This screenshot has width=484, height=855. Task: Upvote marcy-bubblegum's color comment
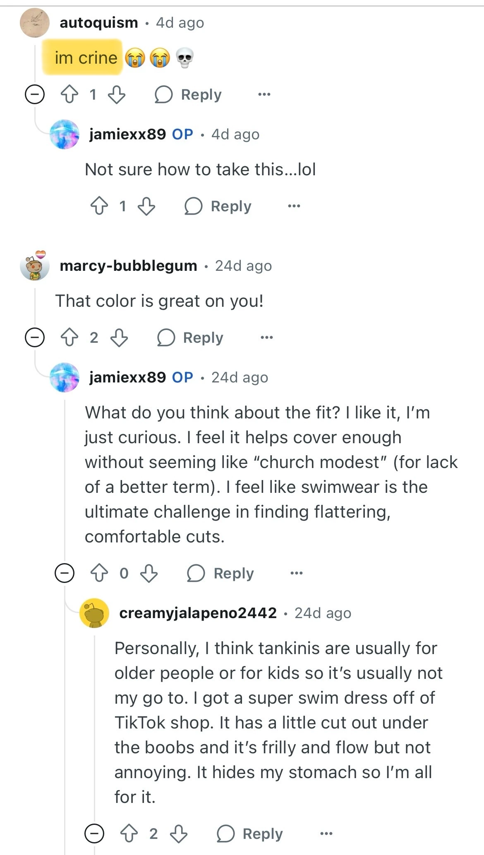coord(69,338)
